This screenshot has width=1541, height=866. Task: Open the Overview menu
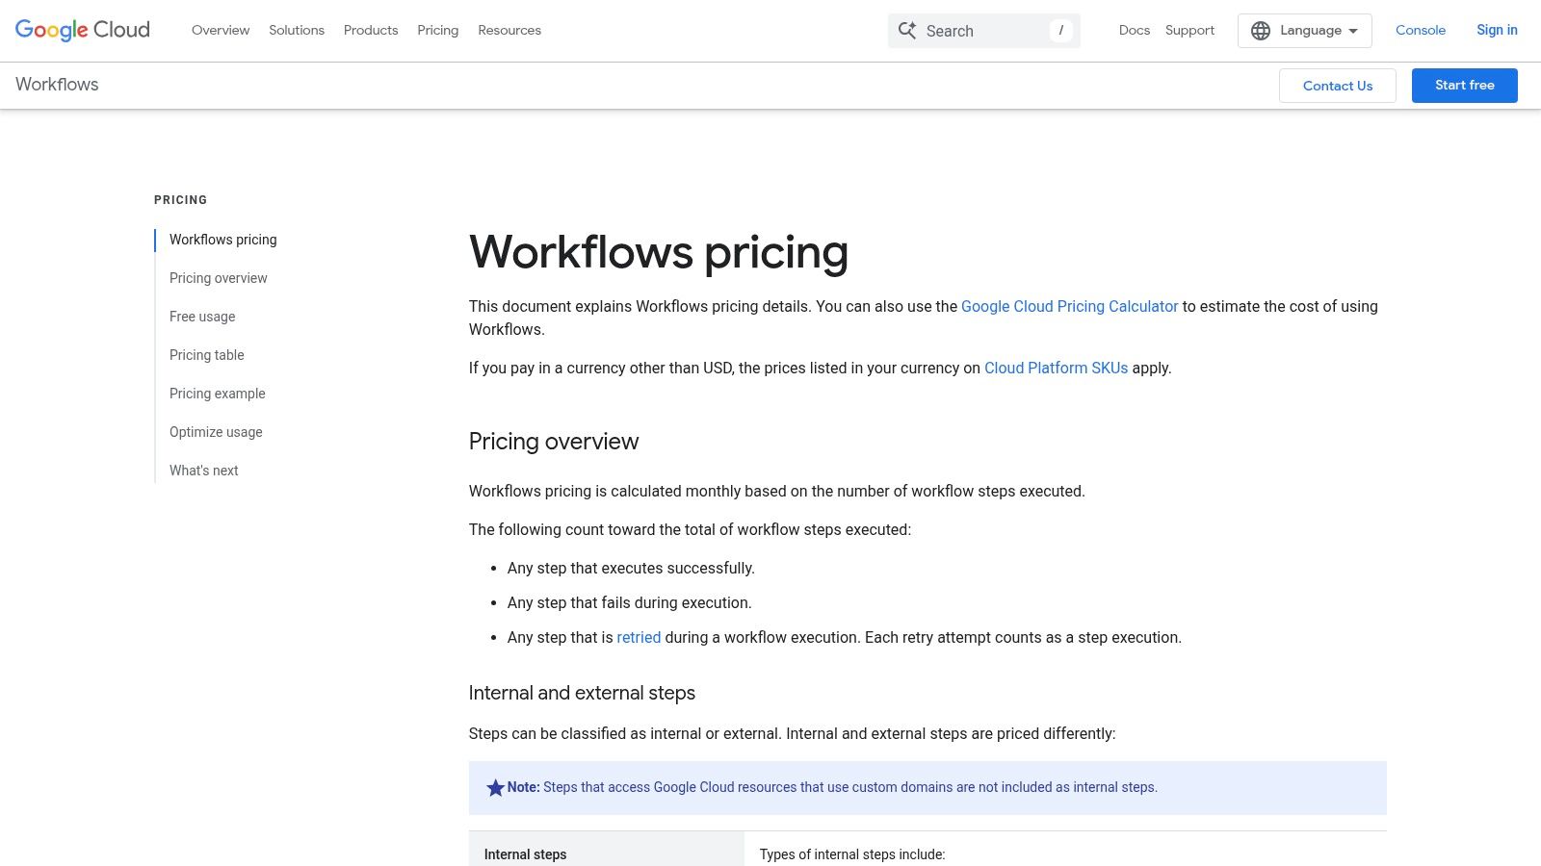(221, 31)
